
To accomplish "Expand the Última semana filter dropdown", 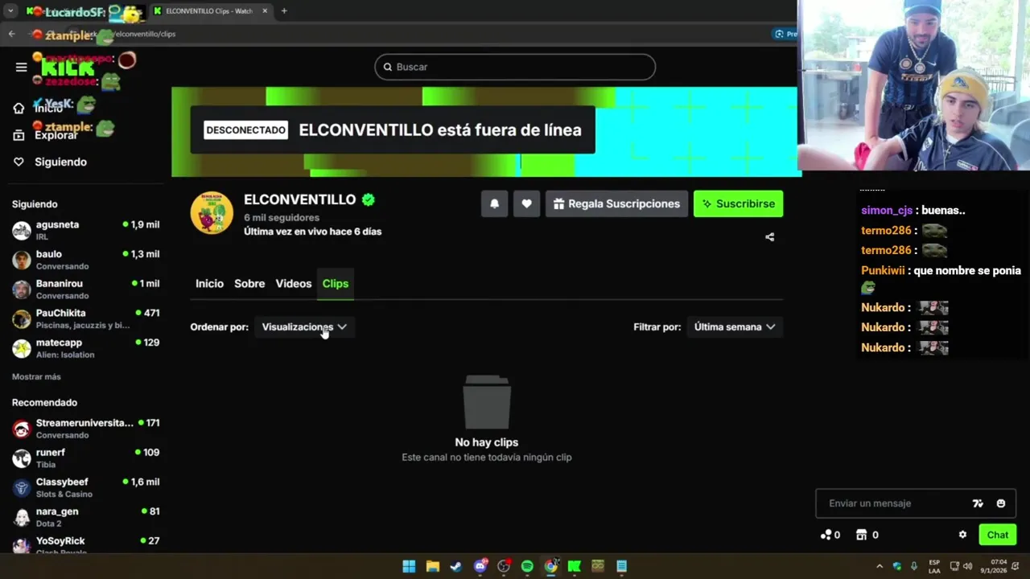I will (x=735, y=326).
